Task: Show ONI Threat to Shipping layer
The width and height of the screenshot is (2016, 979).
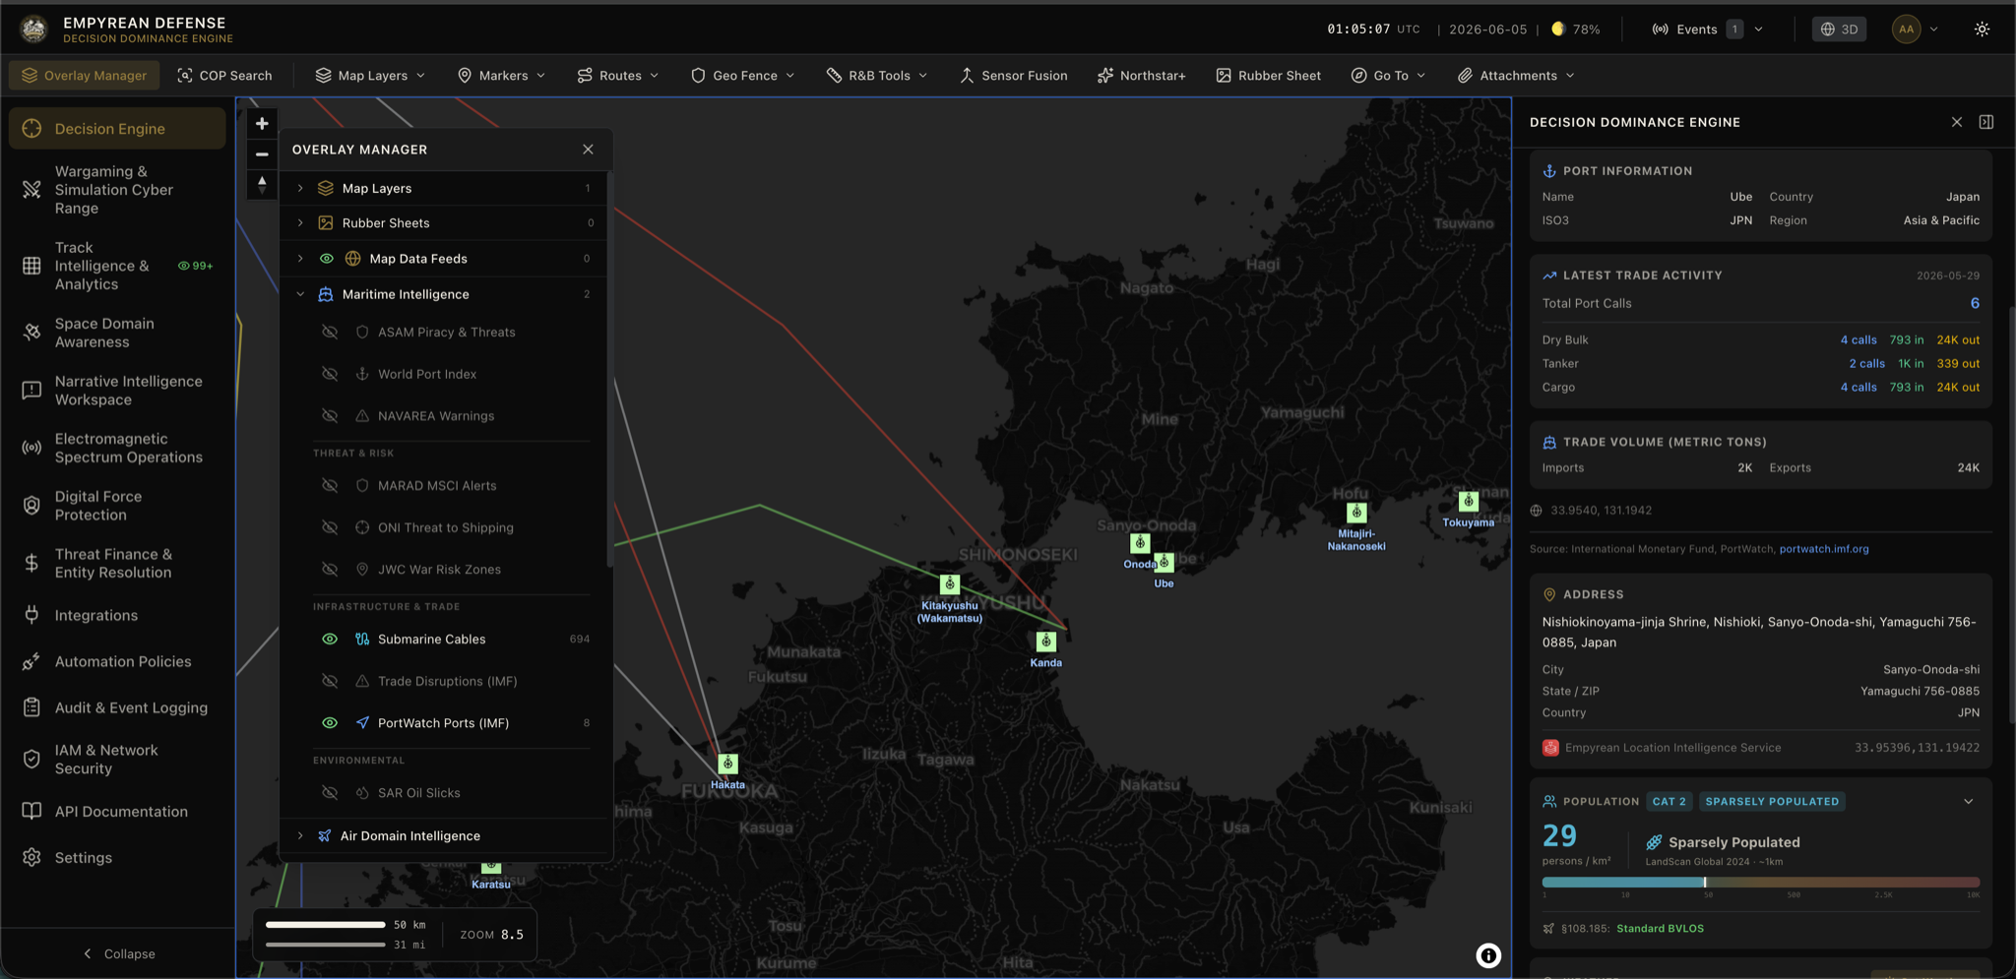Action: (x=330, y=528)
